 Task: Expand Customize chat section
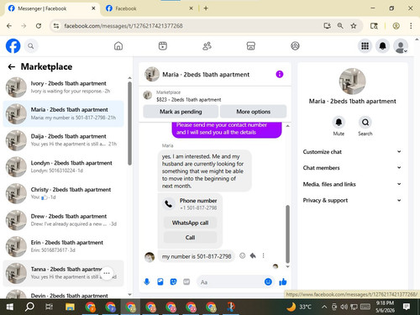352,152
